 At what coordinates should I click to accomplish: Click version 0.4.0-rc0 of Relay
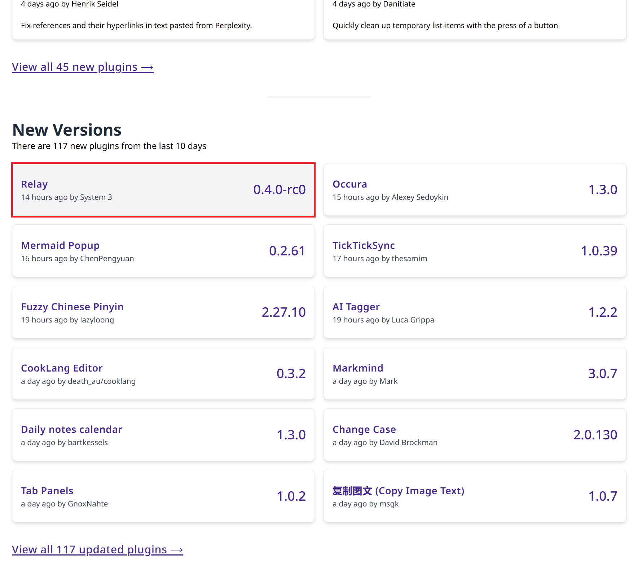click(280, 189)
